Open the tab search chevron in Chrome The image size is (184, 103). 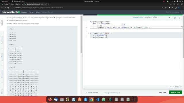[x=170, y=4]
